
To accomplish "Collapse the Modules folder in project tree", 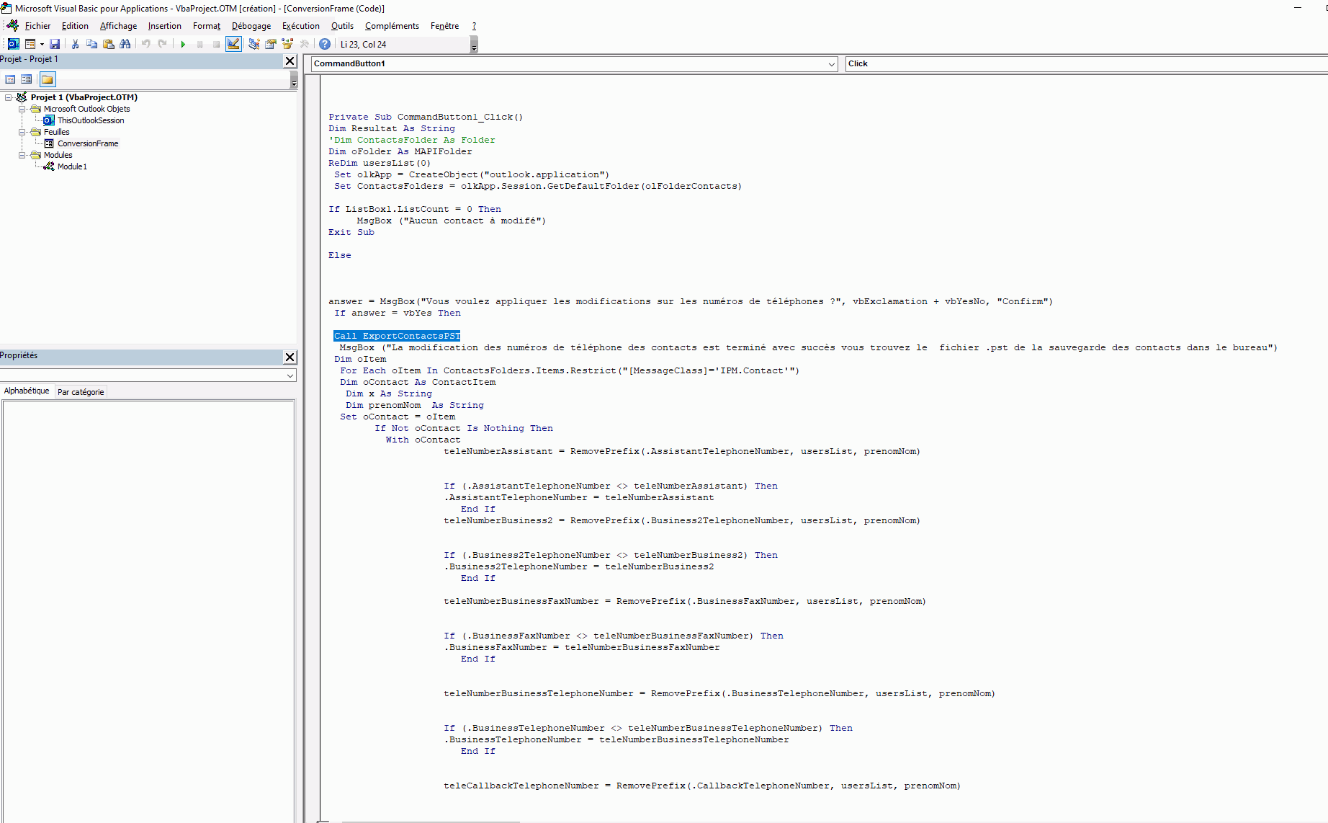I will (22, 155).
